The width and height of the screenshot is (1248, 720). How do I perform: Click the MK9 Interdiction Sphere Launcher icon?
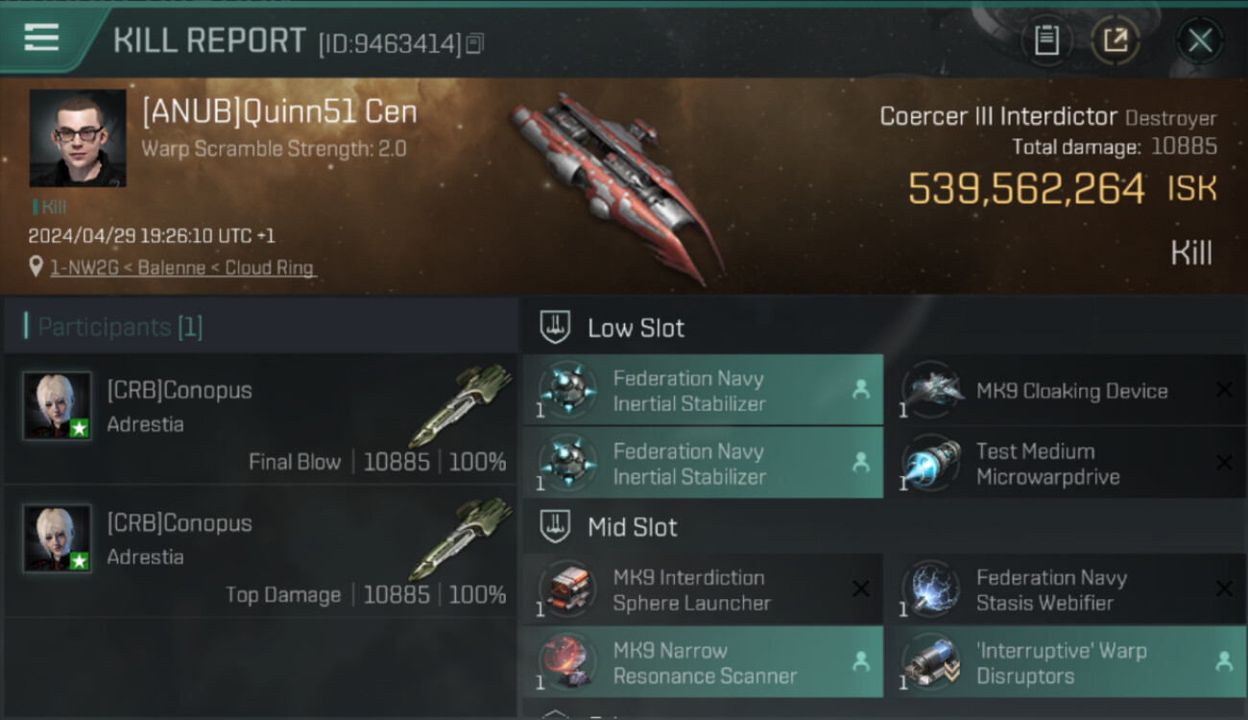coord(567,589)
